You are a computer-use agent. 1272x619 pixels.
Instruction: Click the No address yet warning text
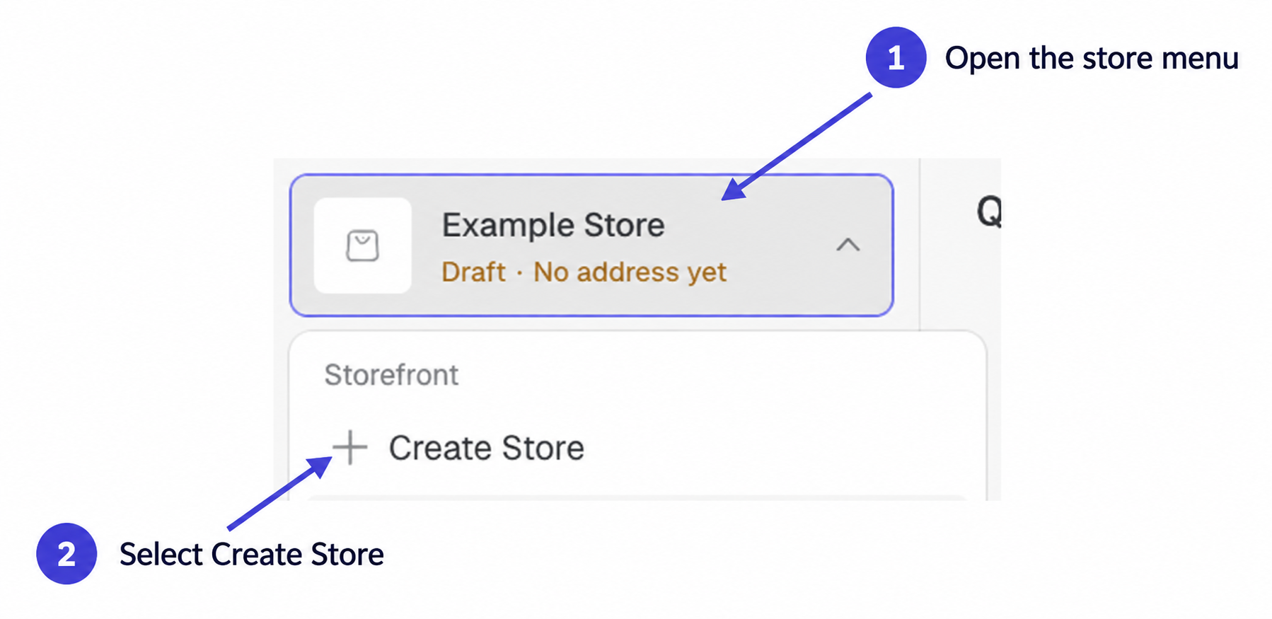pos(630,272)
